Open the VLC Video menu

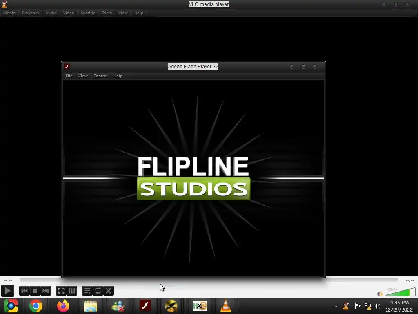tap(69, 13)
